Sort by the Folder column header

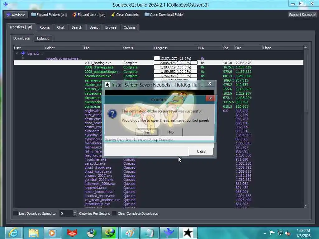coord(64,48)
